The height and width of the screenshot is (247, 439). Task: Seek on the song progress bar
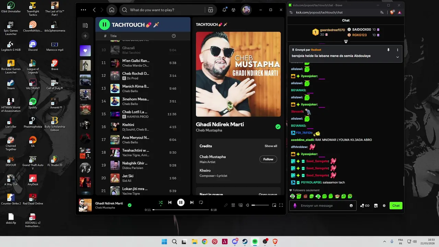tap(181, 210)
